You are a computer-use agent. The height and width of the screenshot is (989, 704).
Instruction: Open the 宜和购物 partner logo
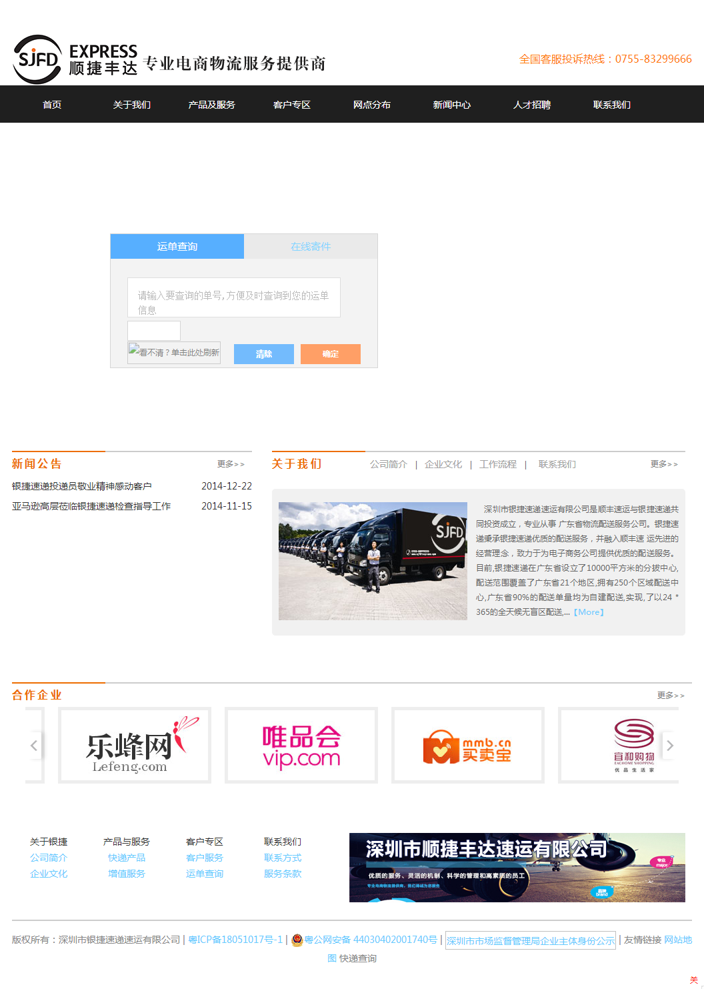(x=619, y=745)
